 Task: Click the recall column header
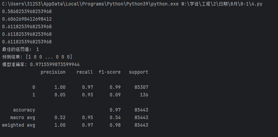[x=85, y=72]
